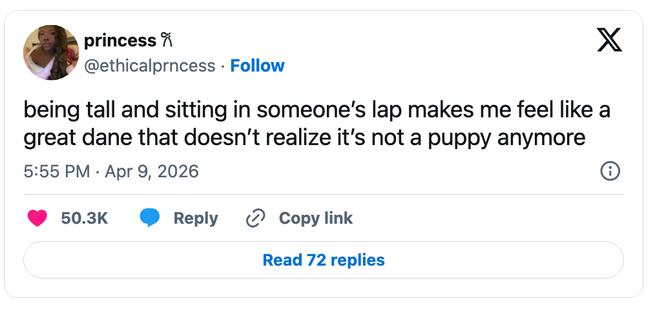The image size is (655, 334).
Task: Click the chain link copy icon
Action: [x=256, y=219]
